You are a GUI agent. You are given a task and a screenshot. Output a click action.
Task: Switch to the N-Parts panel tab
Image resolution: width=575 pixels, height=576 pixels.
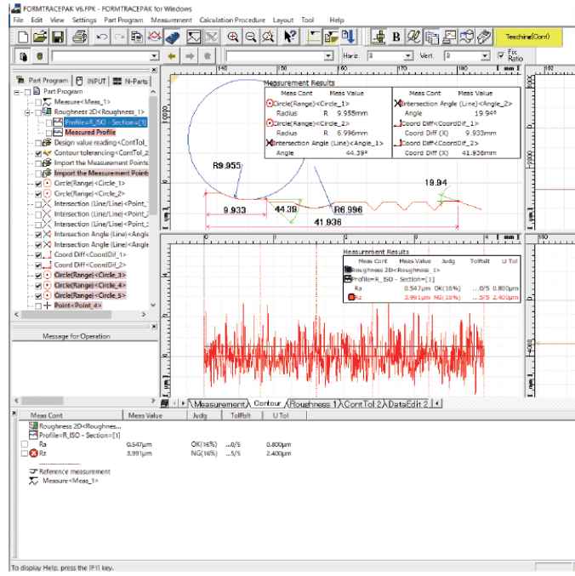click(128, 80)
